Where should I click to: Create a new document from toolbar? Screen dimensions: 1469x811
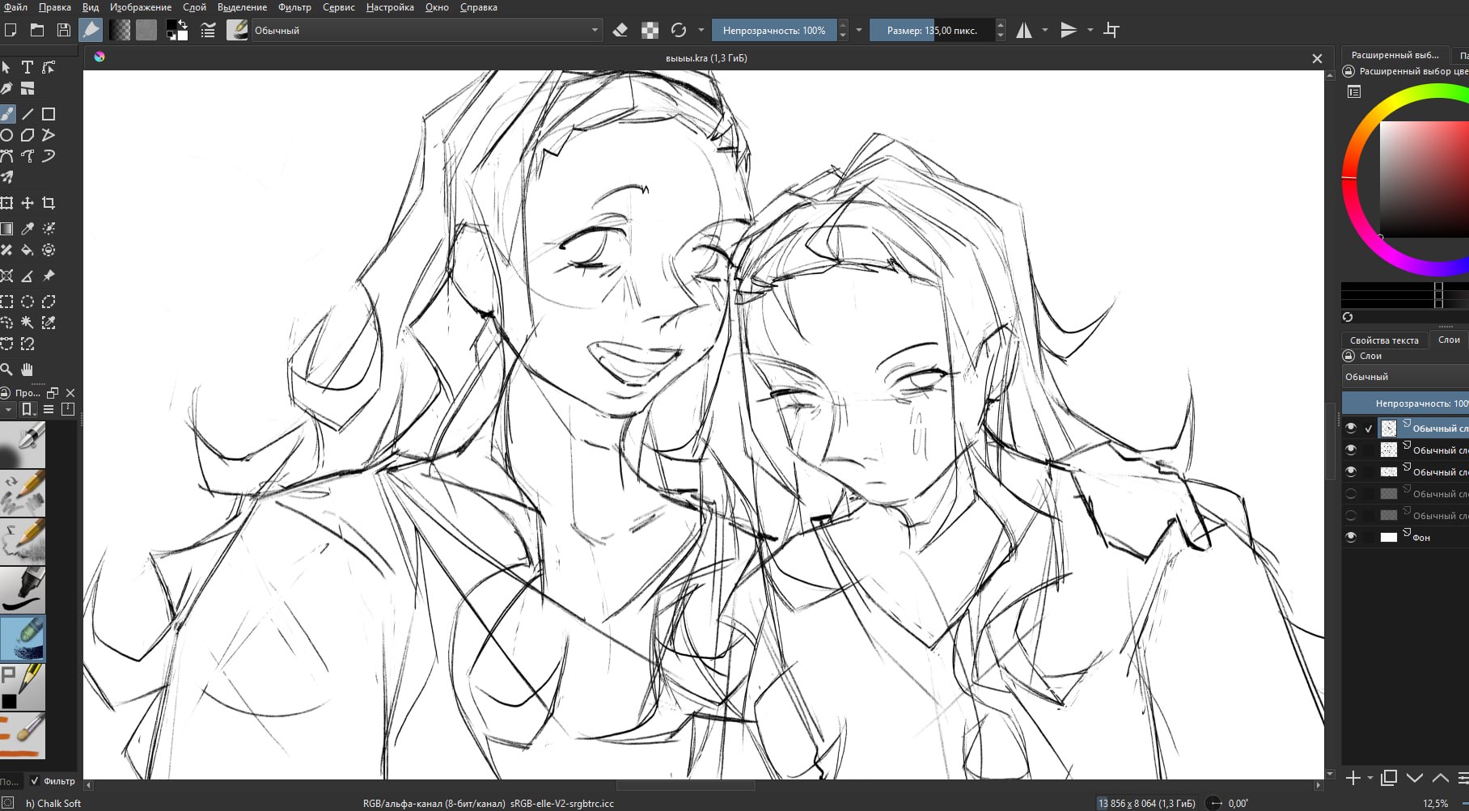tap(11, 30)
